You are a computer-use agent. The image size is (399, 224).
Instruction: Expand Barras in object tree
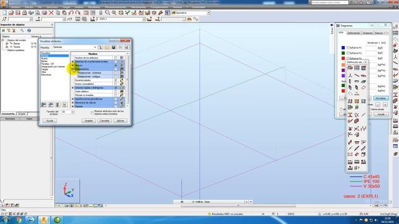(7, 44)
